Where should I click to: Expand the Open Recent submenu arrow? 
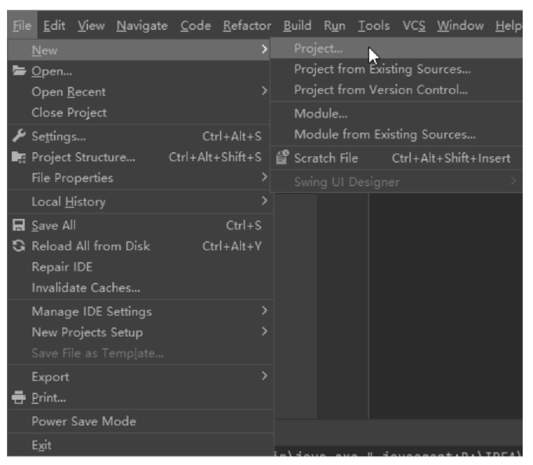[x=265, y=91]
